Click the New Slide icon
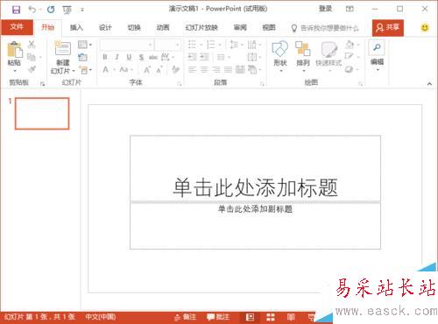 point(63,48)
